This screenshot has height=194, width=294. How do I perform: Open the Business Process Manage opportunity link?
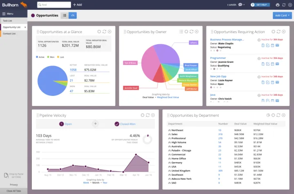tap(227, 40)
